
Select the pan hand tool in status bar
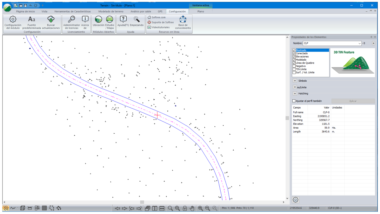pos(192,208)
